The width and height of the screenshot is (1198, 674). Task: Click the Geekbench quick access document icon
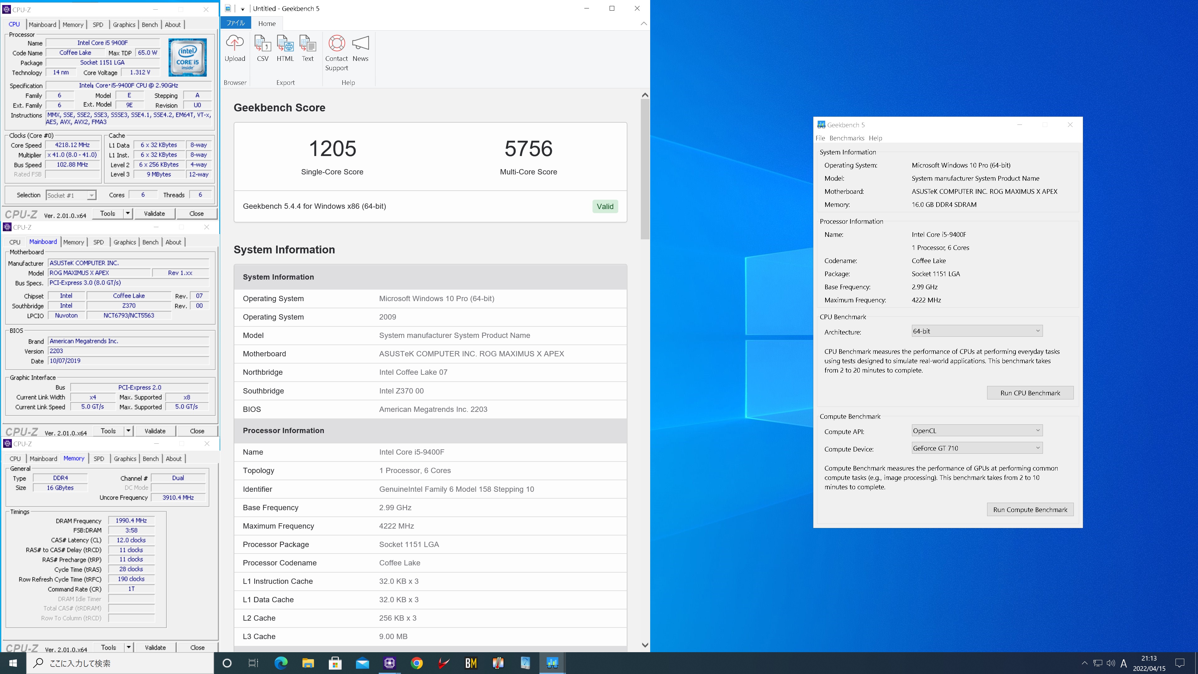tap(228, 8)
